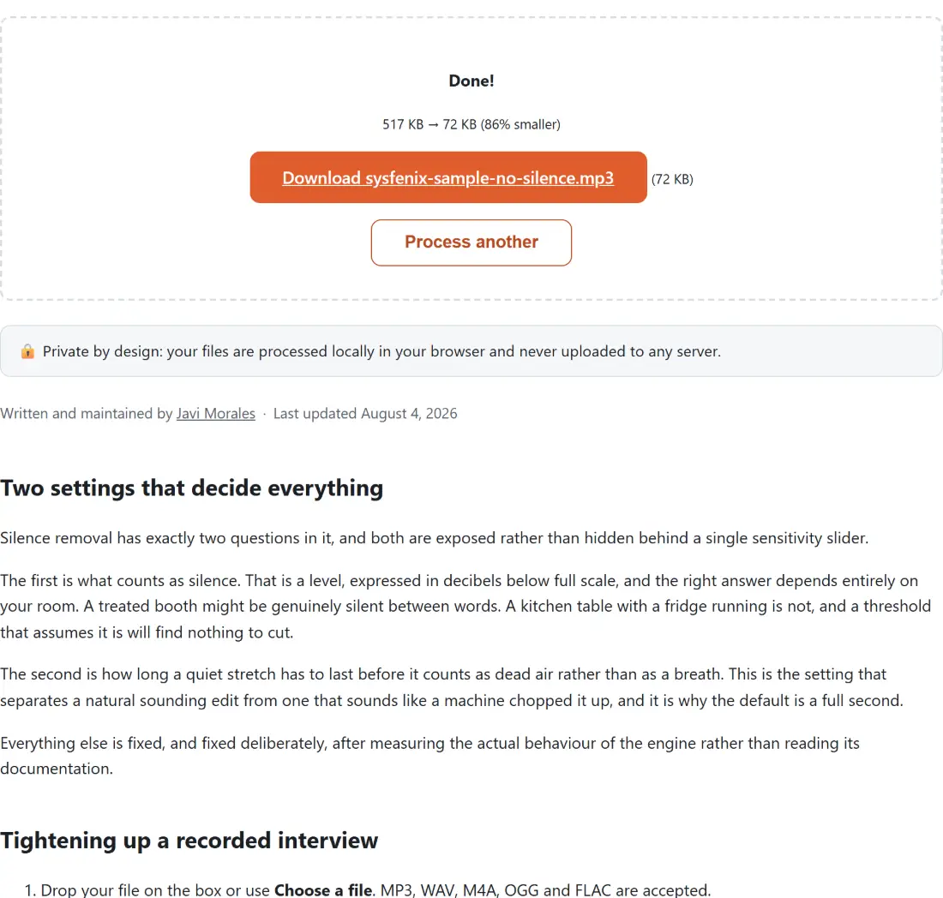The image size is (943, 898).
Task: Click the paragraph starting The first is what counts
Action: (465, 607)
